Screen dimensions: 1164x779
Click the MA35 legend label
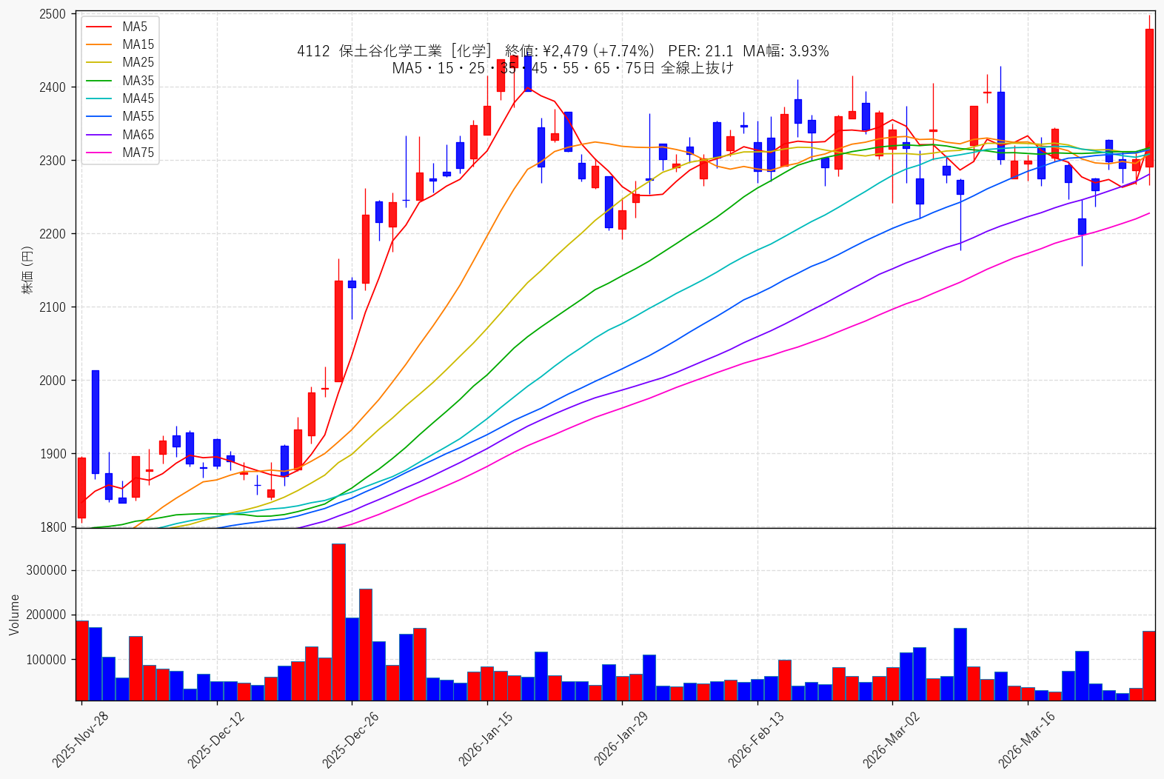pos(138,81)
